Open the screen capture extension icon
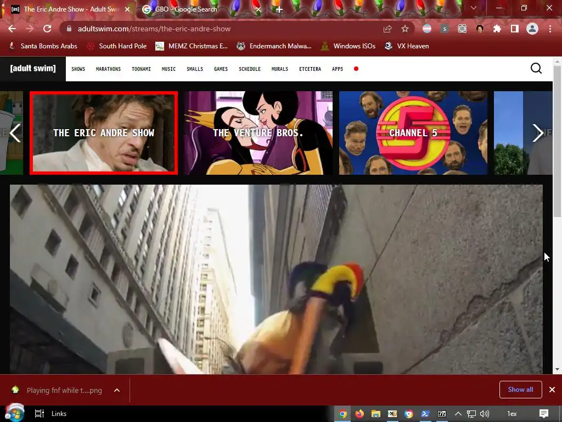This screenshot has width=562, height=422. pos(462,29)
